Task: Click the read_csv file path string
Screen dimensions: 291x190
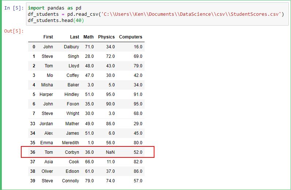Action: point(191,14)
